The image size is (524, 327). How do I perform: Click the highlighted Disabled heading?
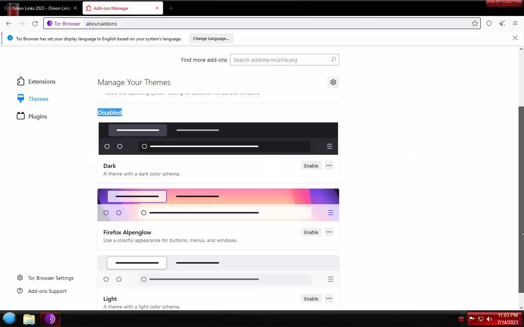(x=110, y=113)
